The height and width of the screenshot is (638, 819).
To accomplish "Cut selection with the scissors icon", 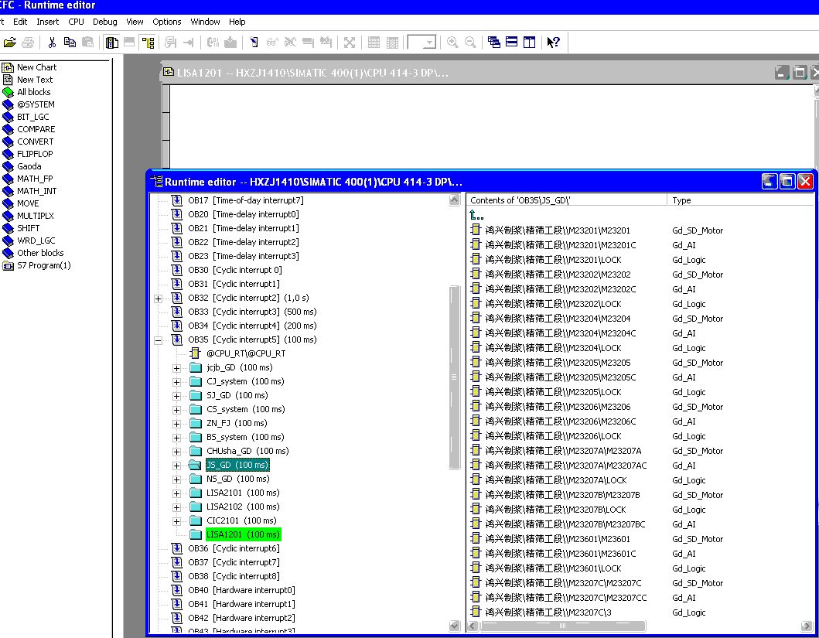I will pyautogui.click(x=52, y=43).
